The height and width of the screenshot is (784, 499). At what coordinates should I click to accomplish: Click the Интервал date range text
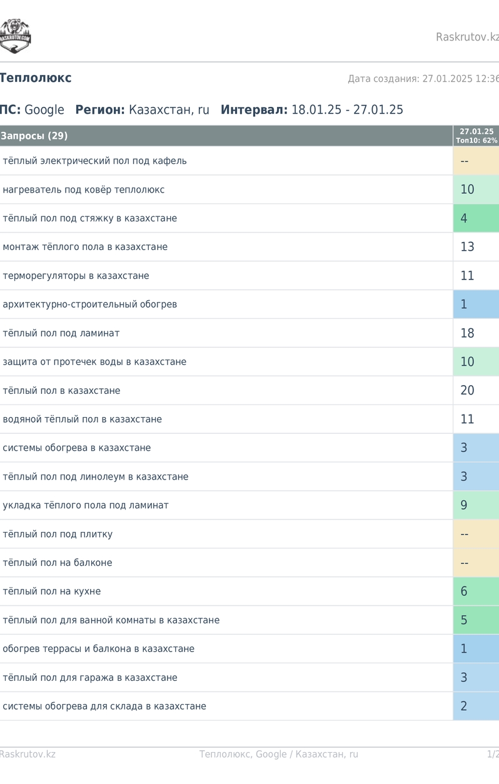[x=347, y=110]
